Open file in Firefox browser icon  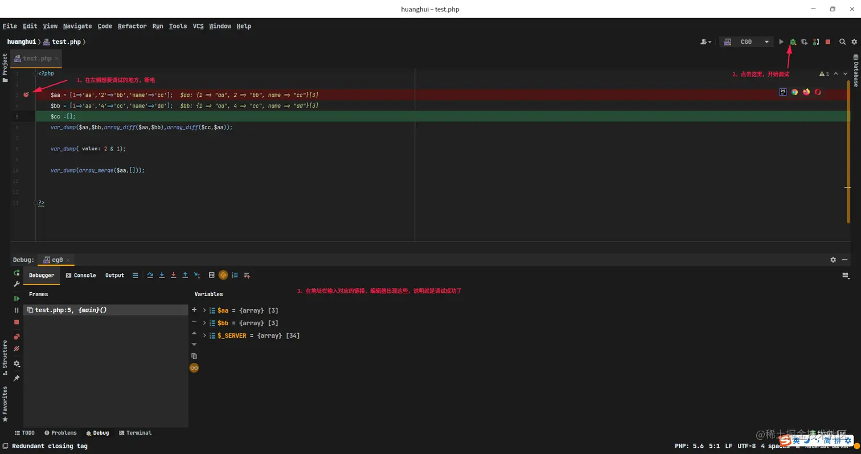[806, 92]
